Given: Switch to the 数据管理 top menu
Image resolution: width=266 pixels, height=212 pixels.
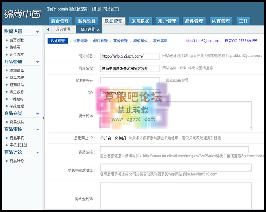Looking at the screenshot, I should [x=113, y=21].
